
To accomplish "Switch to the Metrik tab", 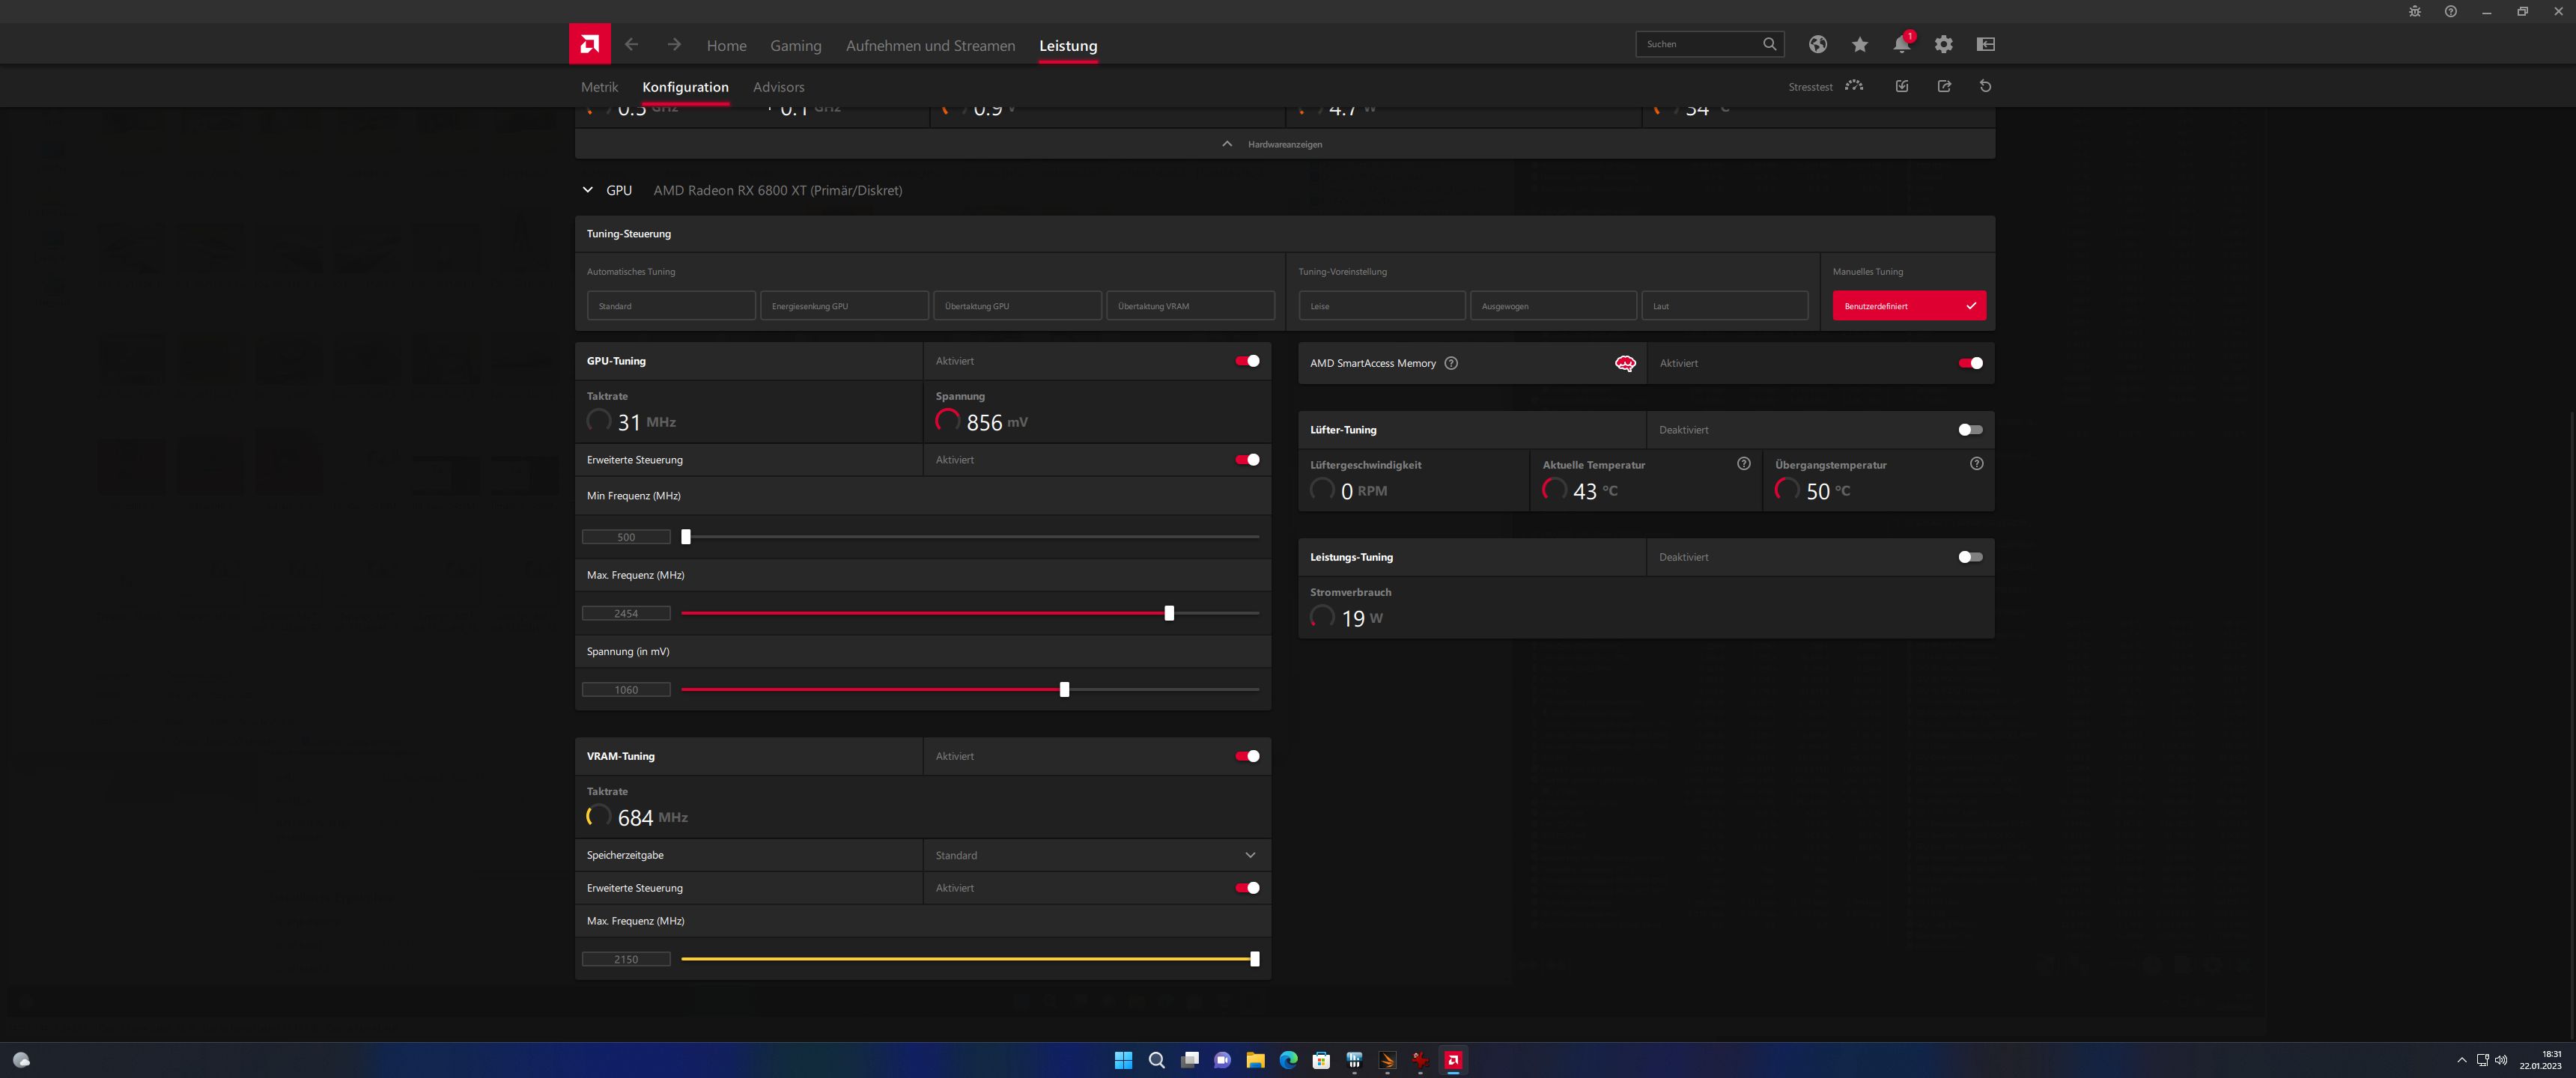I will click(x=599, y=87).
